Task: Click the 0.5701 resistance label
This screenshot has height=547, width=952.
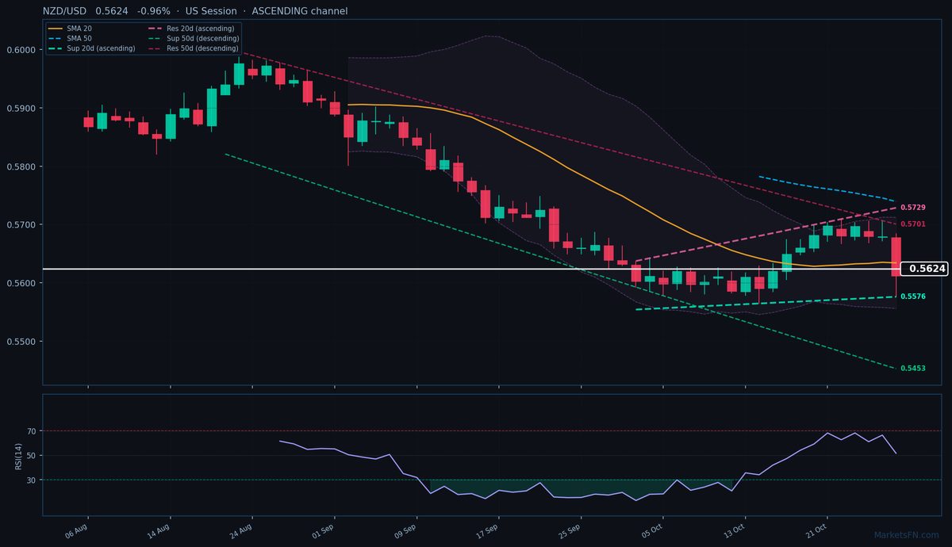Action: pos(913,224)
